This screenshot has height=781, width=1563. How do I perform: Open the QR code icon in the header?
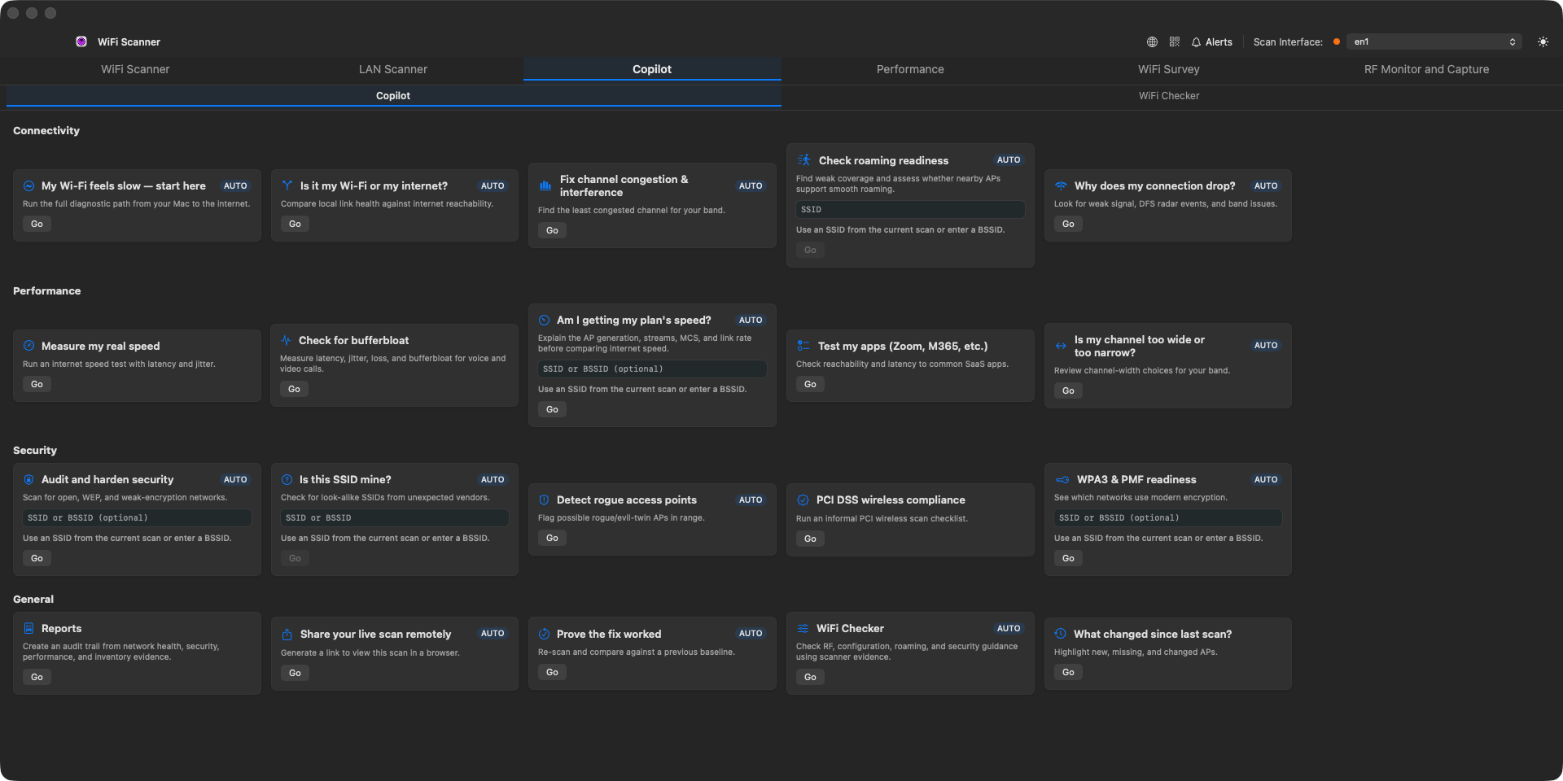click(x=1174, y=41)
